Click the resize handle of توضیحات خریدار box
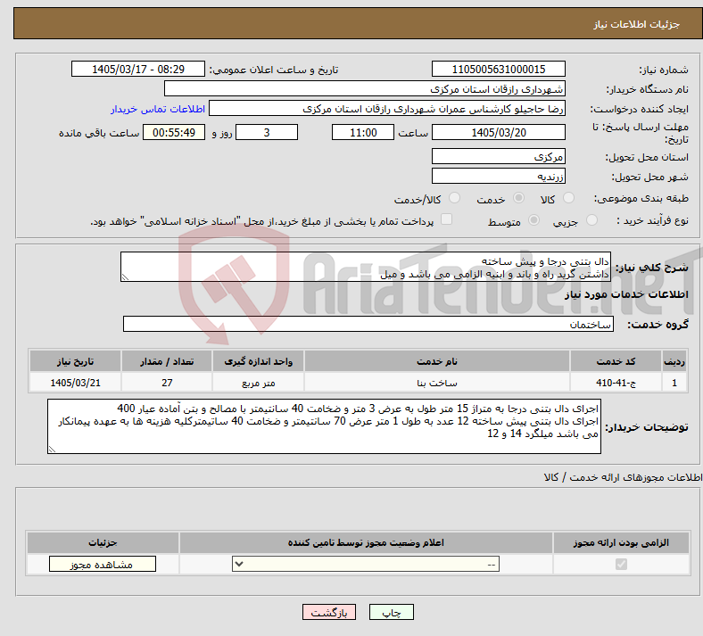The image size is (703, 636). coord(52,449)
